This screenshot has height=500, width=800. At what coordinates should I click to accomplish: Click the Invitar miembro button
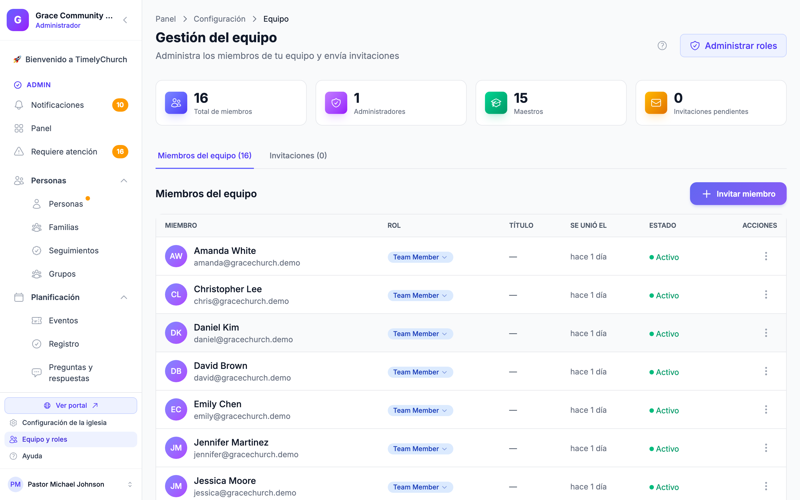point(738,194)
